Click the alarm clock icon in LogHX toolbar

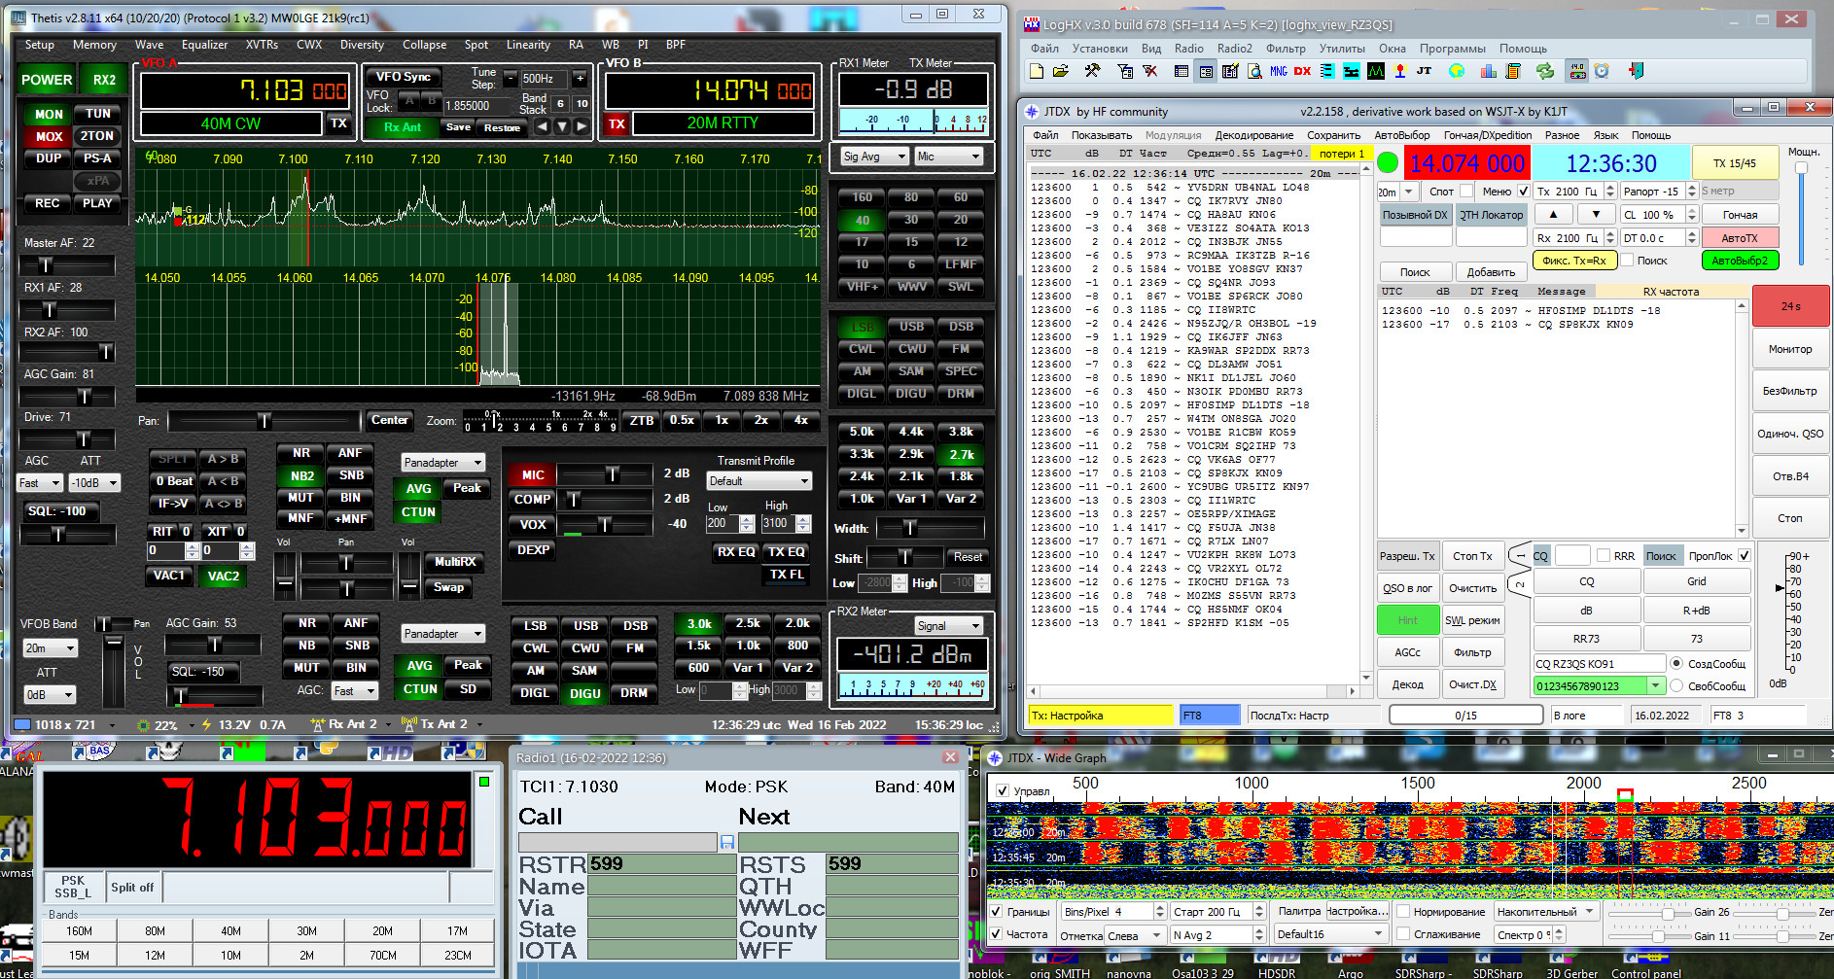click(x=1602, y=71)
